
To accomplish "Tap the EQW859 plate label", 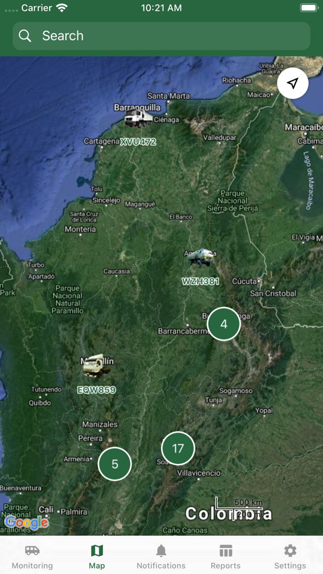I will point(96,390).
